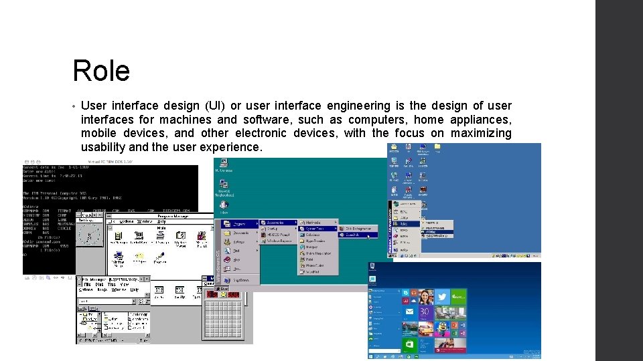Open Multimedia in Accessories submenu
The image size is (643, 361).
tap(318, 223)
